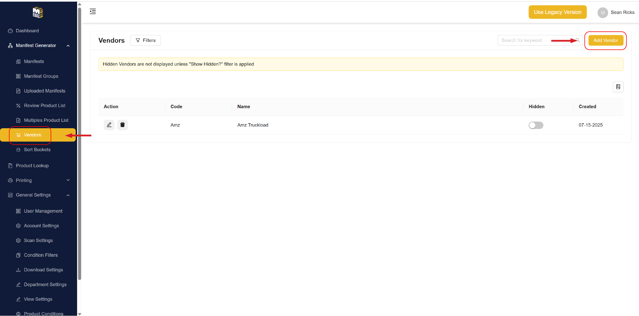Click the search magnifier icon
The width and height of the screenshot is (639, 316).
point(578,40)
